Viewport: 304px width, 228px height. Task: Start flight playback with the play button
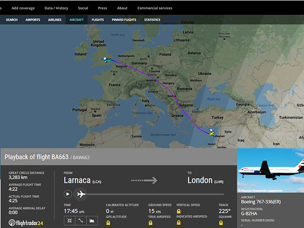pyautogui.click(x=68, y=194)
